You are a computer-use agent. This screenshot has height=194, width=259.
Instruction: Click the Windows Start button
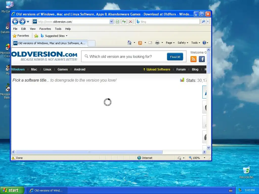(12, 190)
